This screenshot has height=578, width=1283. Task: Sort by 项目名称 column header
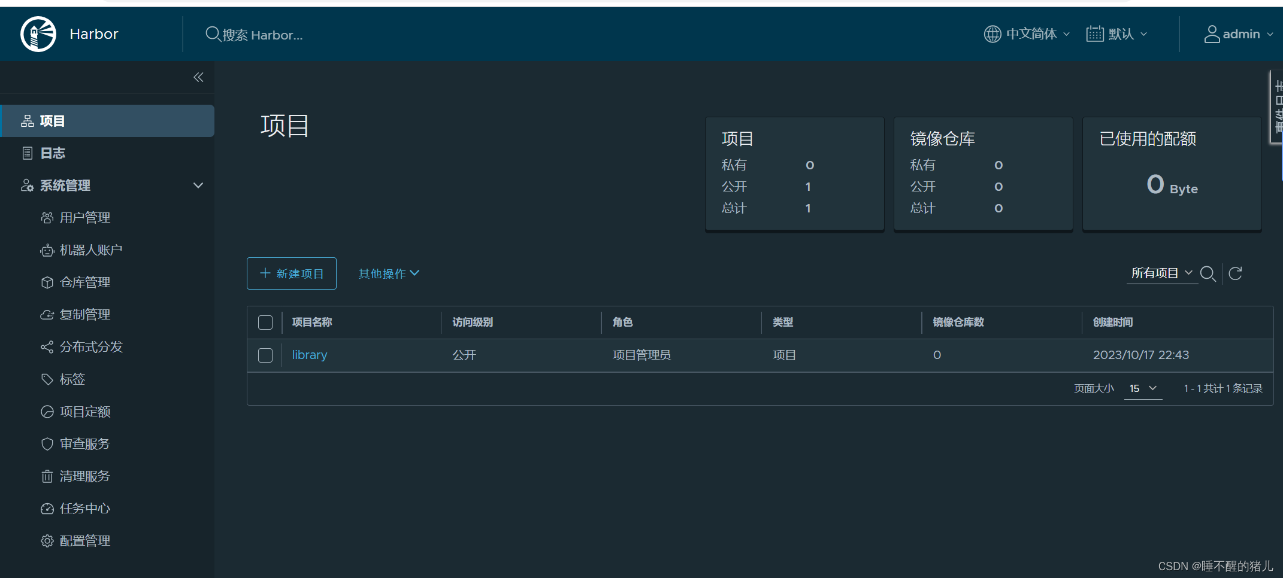pyautogui.click(x=312, y=322)
